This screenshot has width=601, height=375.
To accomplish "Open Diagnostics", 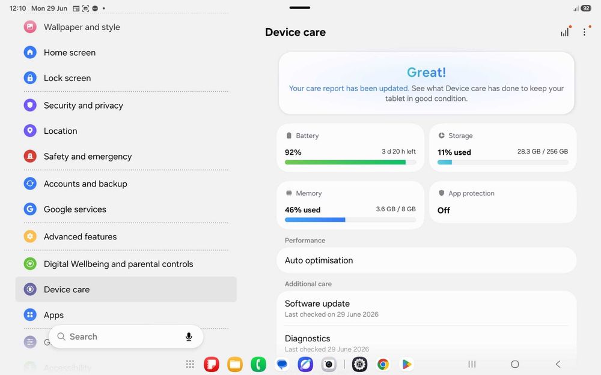I will coord(426,343).
